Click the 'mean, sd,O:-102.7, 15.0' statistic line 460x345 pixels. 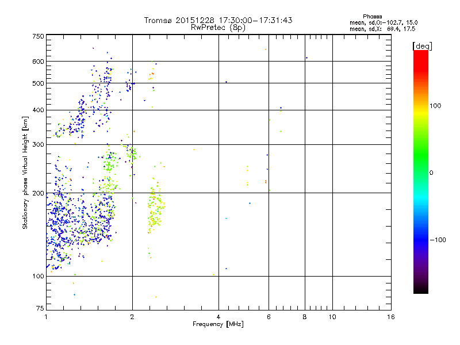(384, 22)
